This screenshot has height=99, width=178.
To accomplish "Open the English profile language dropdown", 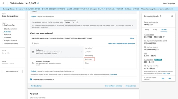I will pos(70,22).
